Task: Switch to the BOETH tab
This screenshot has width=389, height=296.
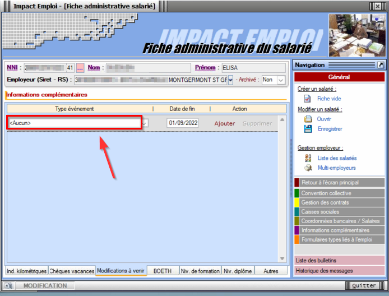Action: pos(163,271)
